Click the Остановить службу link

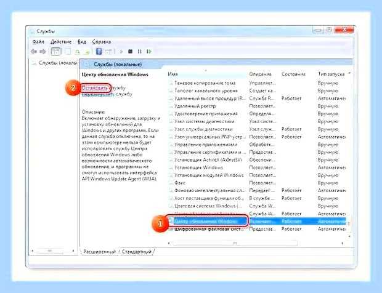tap(94, 88)
